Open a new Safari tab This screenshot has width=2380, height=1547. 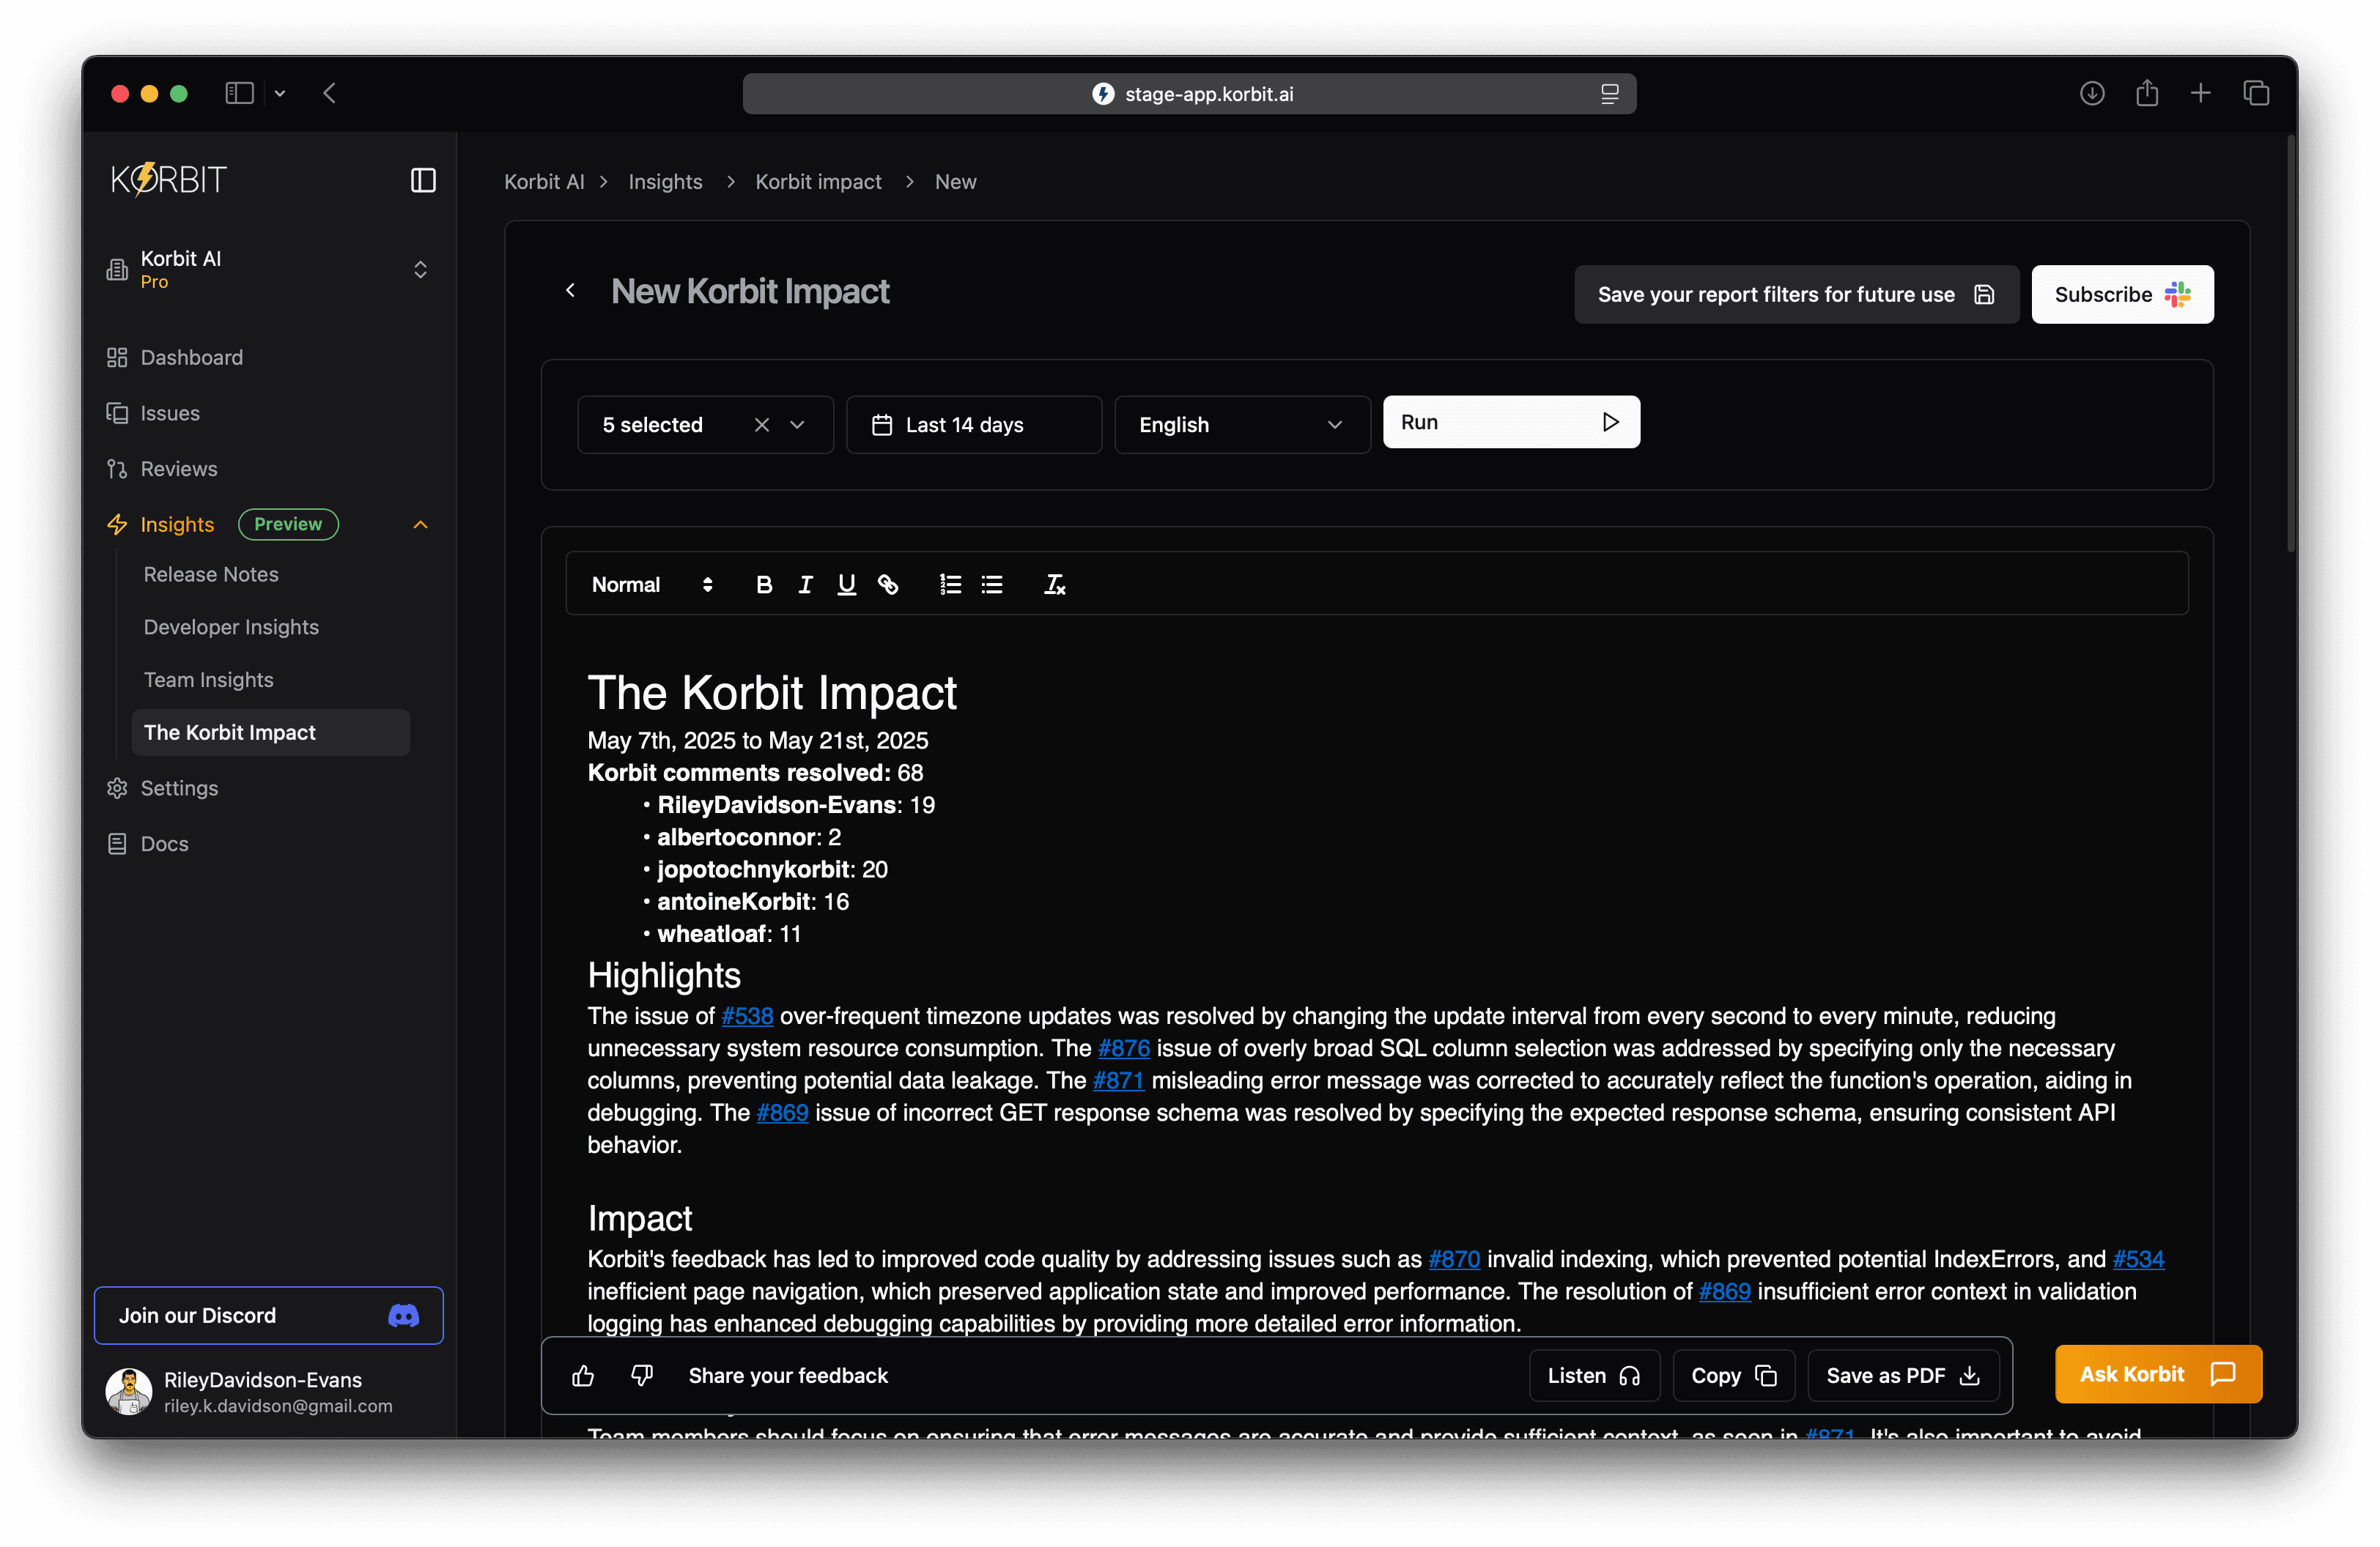tap(2201, 93)
